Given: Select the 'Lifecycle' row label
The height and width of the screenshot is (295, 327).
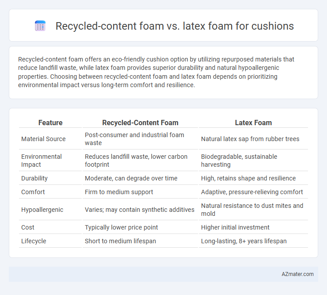Looking at the screenshot, I should pyautogui.click(x=34, y=241).
